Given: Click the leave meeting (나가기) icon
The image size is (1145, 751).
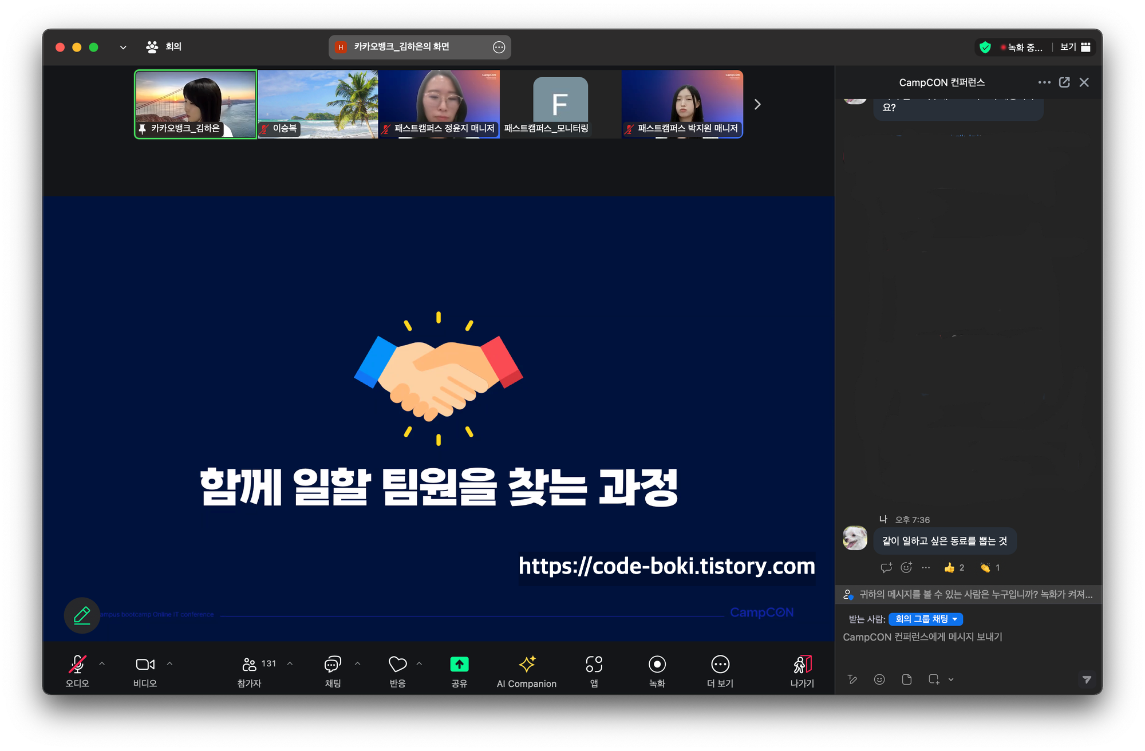Looking at the screenshot, I should pos(802,665).
